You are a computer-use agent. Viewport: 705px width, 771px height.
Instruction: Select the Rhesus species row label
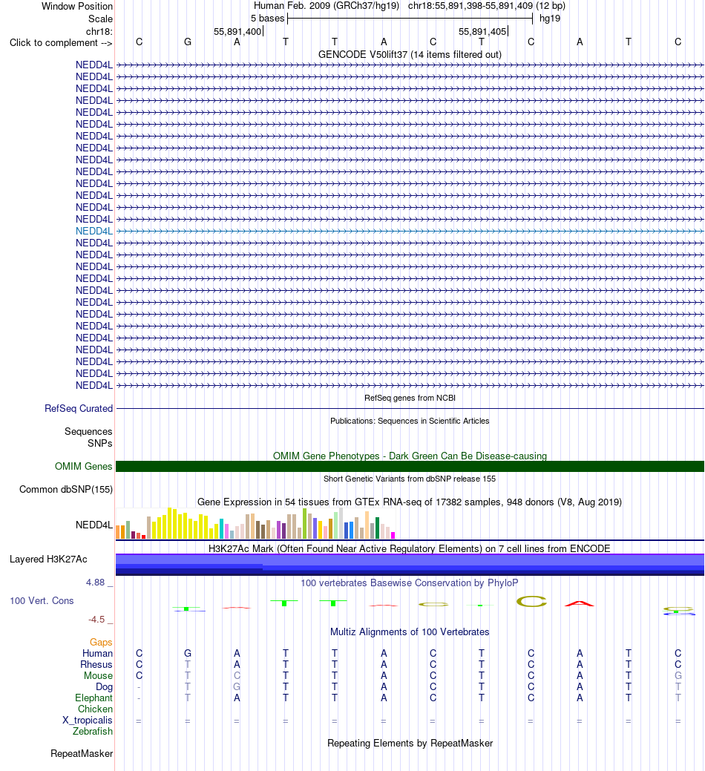click(x=96, y=665)
